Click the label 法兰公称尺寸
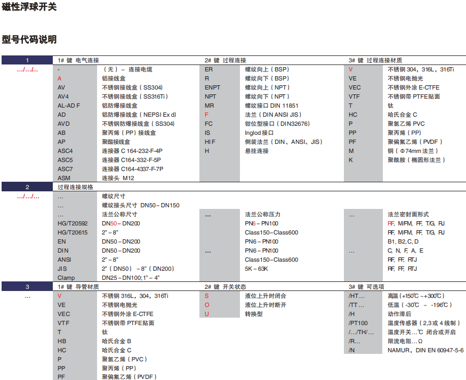466x380 pixels. point(119,214)
